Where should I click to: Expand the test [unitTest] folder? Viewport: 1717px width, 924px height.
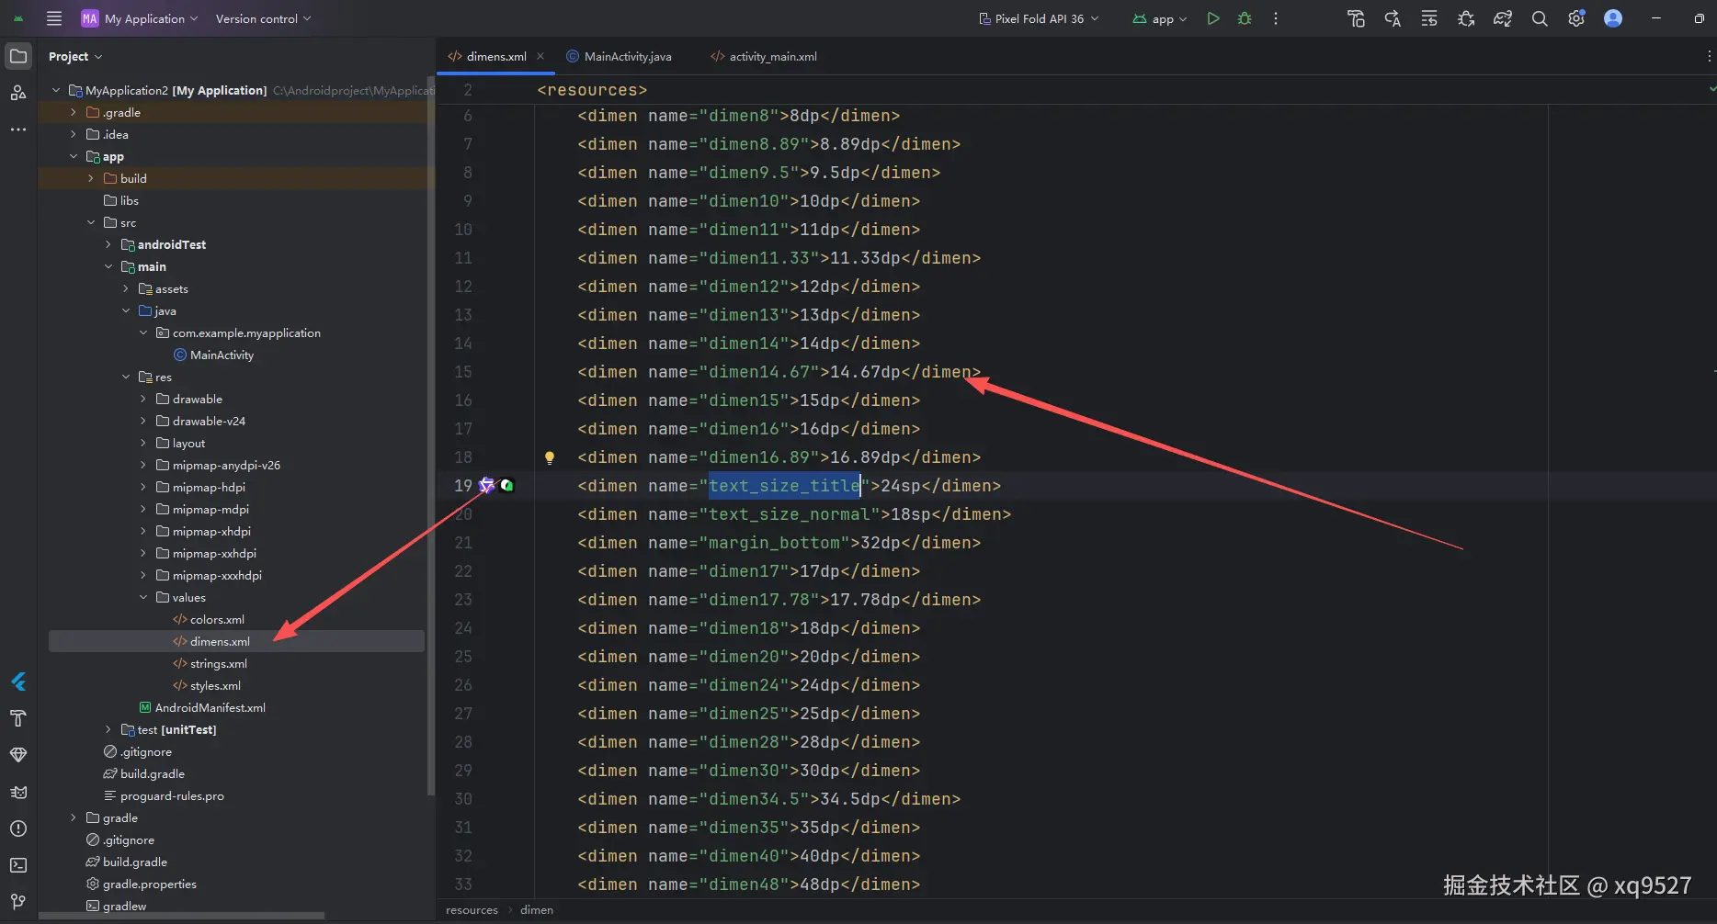[x=108, y=729]
